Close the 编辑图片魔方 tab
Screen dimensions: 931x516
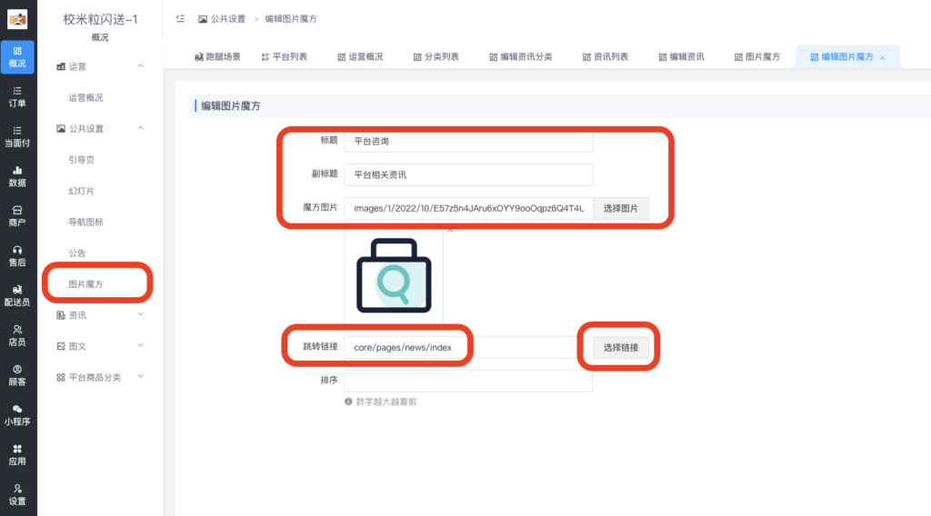pyautogui.click(x=882, y=57)
